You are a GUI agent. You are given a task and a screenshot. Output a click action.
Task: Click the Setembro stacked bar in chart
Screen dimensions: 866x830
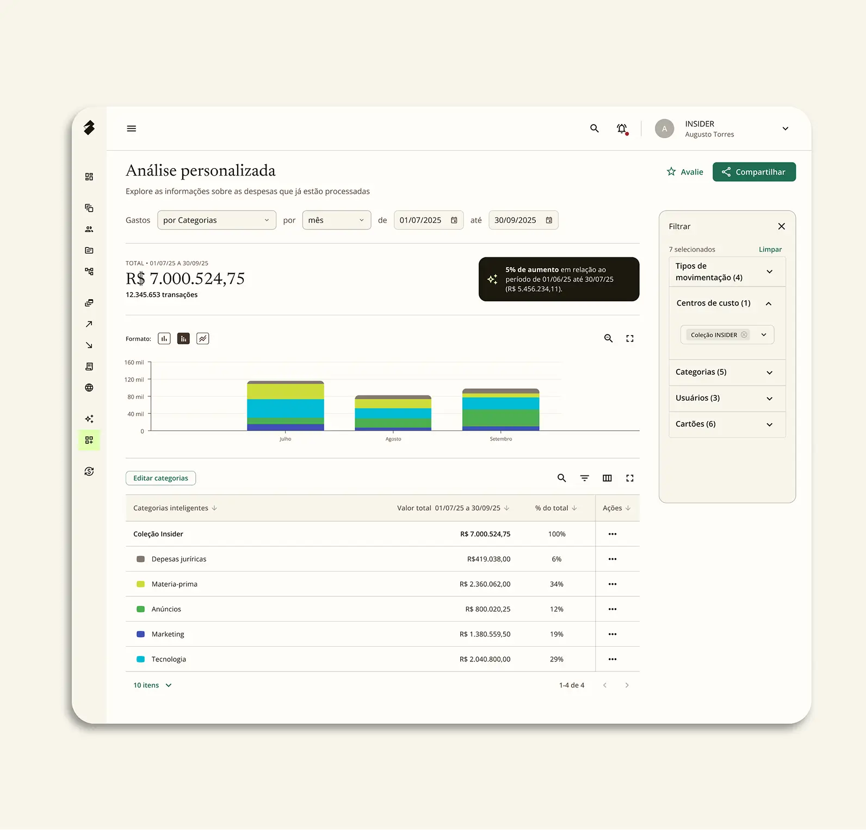tap(500, 410)
